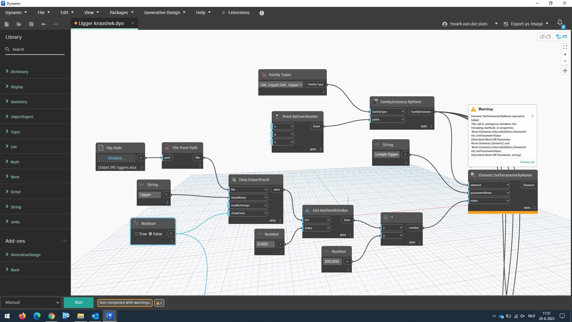Select False radio in Boolean node

[x=150, y=234]
